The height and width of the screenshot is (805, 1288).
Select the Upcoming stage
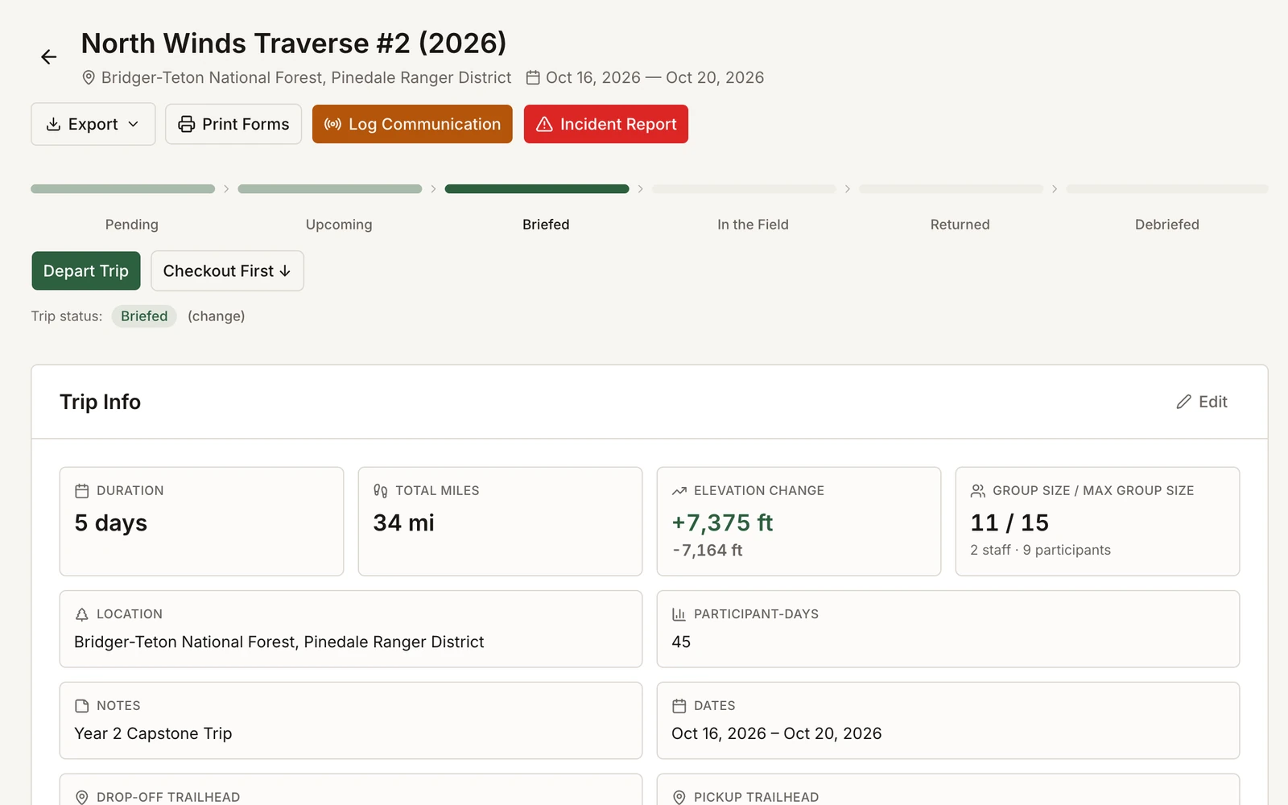[x=339, y=225]
